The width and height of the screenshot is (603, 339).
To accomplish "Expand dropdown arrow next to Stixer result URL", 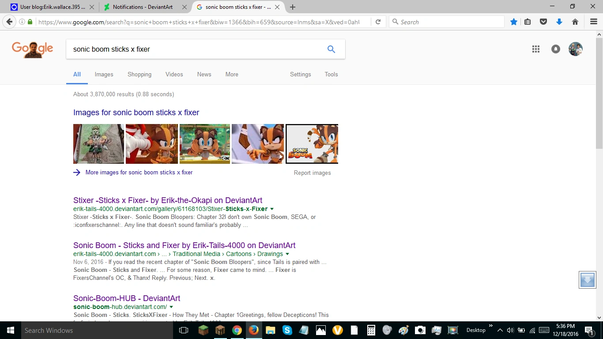I will pos(272,209).
